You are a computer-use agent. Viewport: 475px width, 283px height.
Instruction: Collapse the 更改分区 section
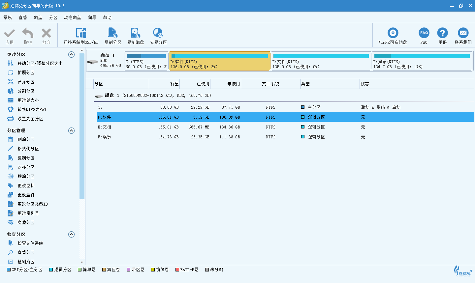(71, 54)
